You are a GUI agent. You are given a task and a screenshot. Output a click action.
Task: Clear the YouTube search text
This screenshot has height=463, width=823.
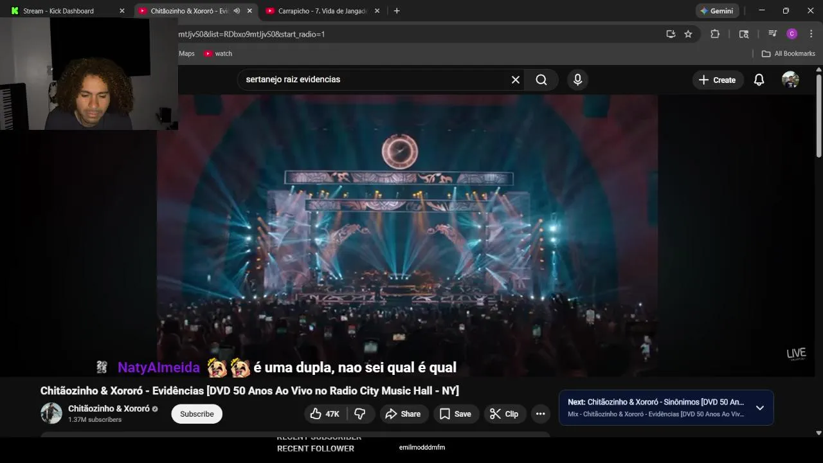(x=515, y=80)
